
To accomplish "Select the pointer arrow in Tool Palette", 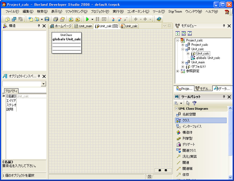I will (x=188, y=103).
